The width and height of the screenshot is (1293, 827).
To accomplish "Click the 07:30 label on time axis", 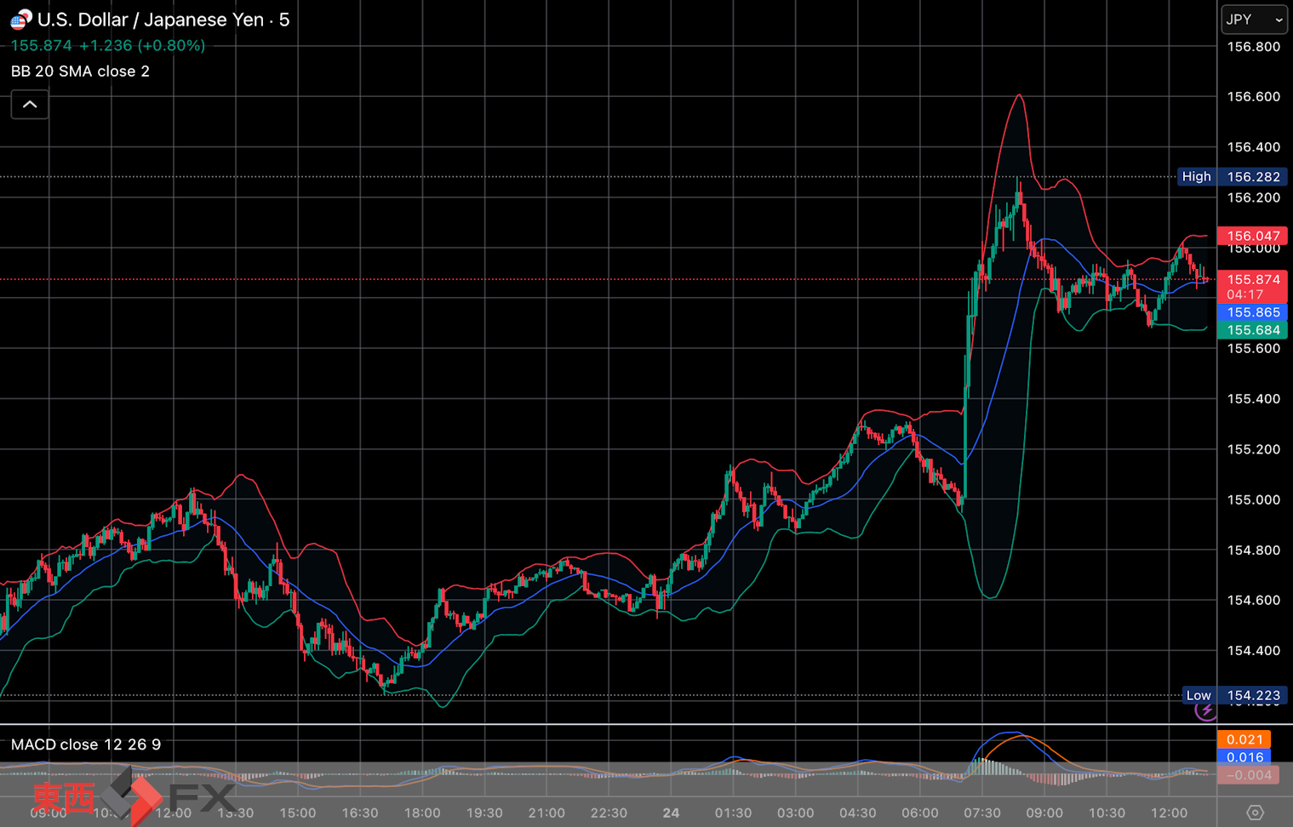I will (981, 813).
